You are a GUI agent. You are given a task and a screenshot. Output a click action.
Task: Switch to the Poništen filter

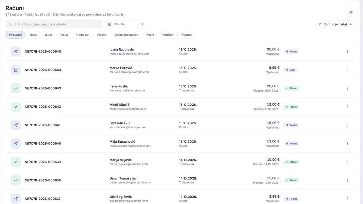pos(168,35)
